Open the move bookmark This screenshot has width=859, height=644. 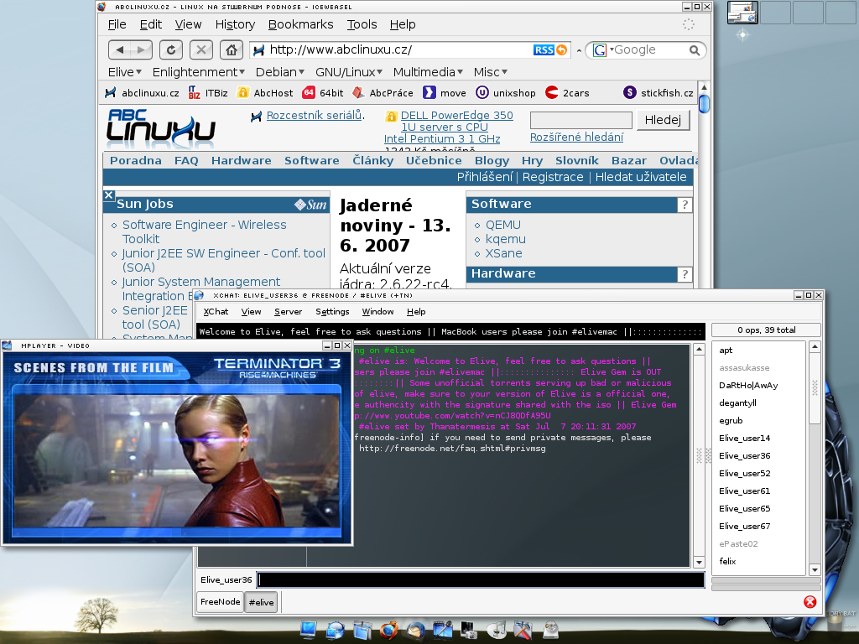(x=445, y=92)
